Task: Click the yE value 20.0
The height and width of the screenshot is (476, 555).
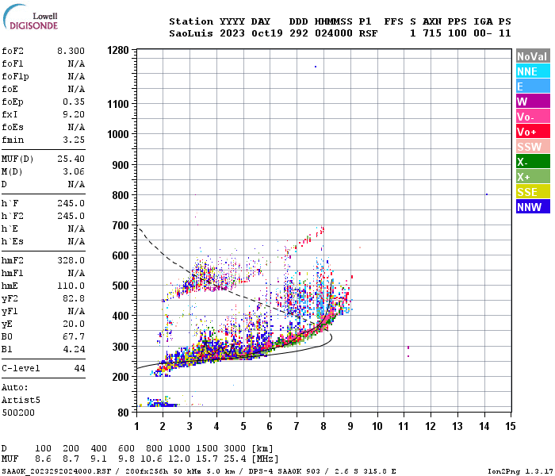Action: click(x=74, y=324)
